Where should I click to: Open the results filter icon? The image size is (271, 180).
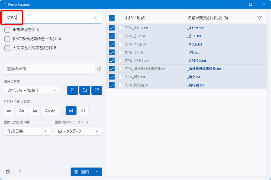coord(259,18)
